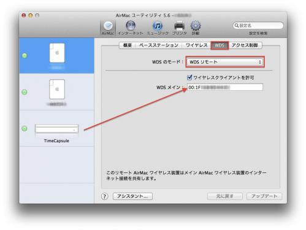Screen dimensions: 306x230
Task: Open the Advanced (詳細) gear icon
Action: pyautogui.click(x=196, y=28)
